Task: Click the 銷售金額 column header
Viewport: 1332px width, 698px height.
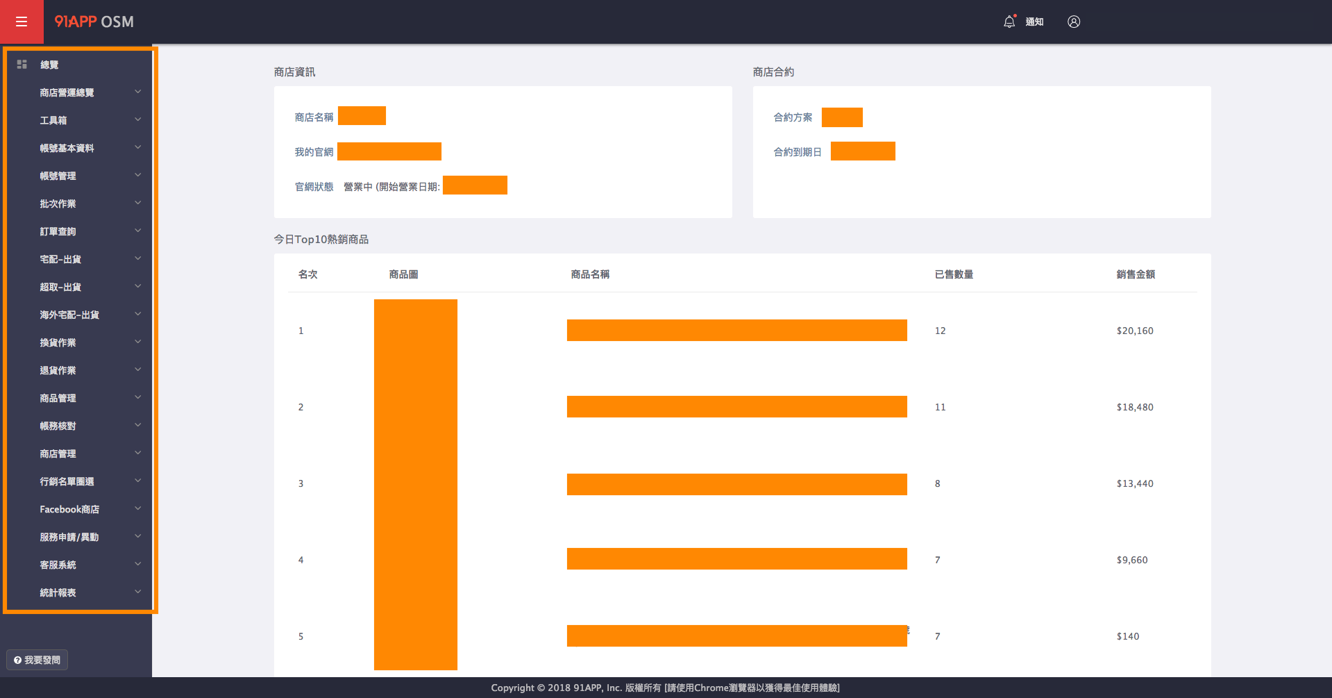Action: tap(1136, 274)
